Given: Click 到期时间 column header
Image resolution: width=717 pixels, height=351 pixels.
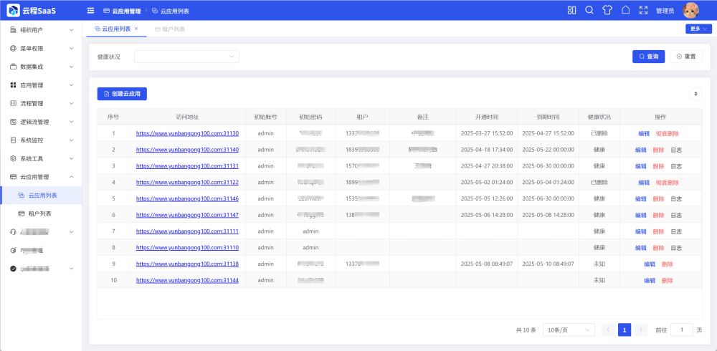Looking at the screenshot, I should pos(549,117).
